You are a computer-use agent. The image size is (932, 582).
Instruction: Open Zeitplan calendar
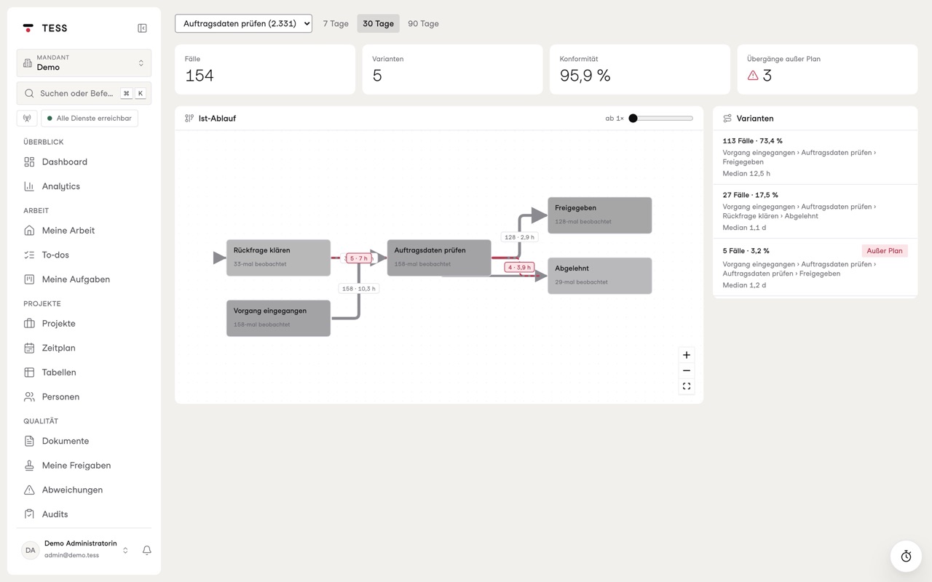(84, 348)
